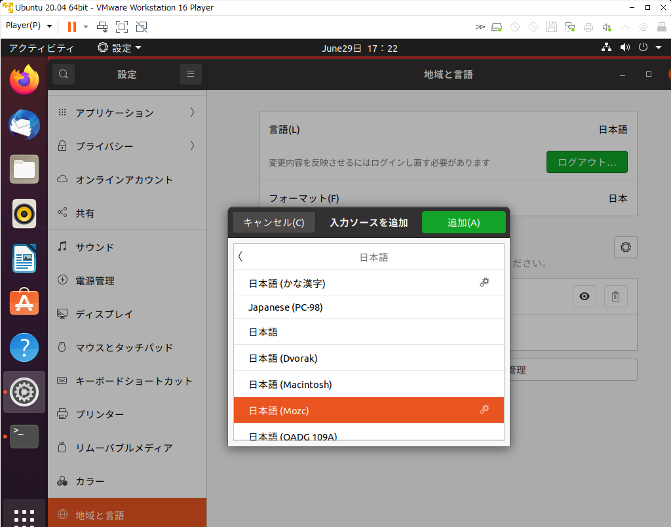Image resolution: width=671 pixels, height=527 pixels.
Task: Click the フォーマット(F) row
Action: (448, 198)
